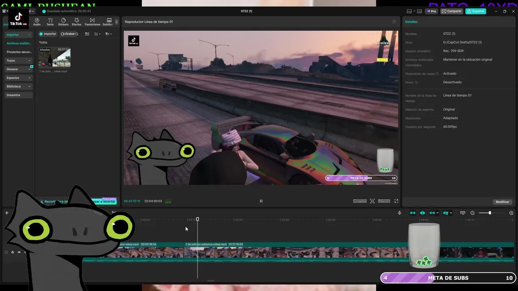Screen dimensions: 518x291
Task: Open the linkage options dropdown arrow
Action: (437, 213)
